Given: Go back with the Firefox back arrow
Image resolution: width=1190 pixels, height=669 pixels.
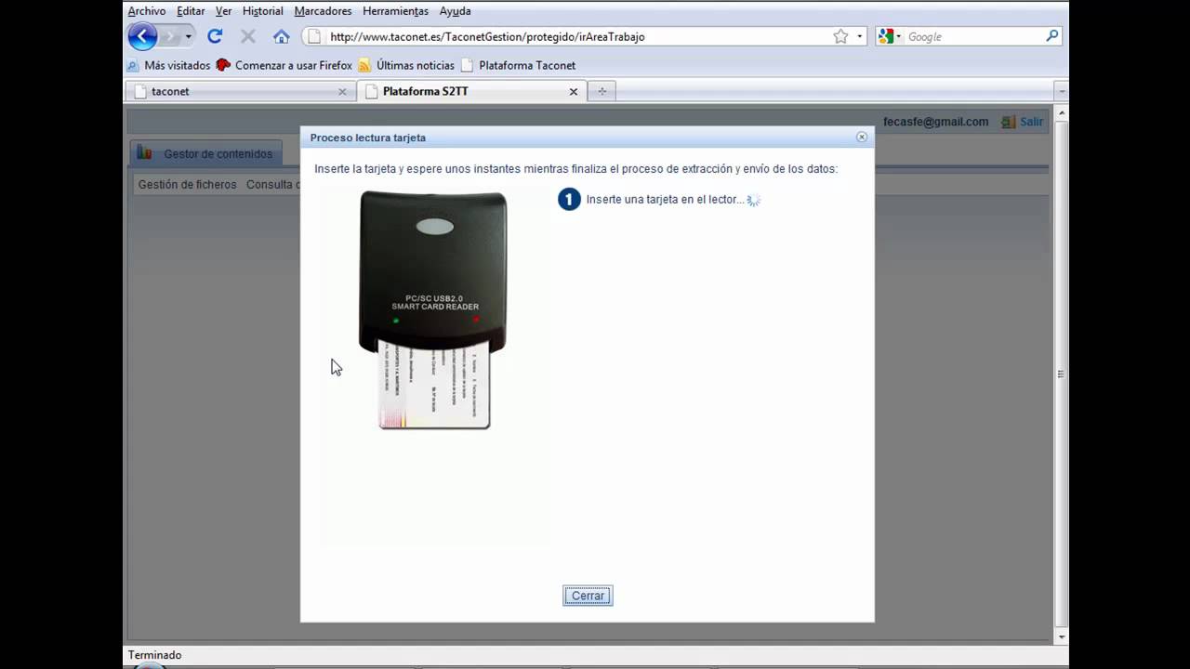Looking at the screenshot, I should (x=142, y=36).
